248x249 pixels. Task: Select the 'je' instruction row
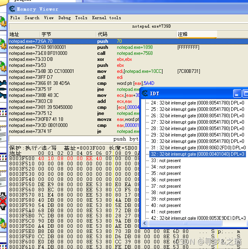[x=74, y=131]
